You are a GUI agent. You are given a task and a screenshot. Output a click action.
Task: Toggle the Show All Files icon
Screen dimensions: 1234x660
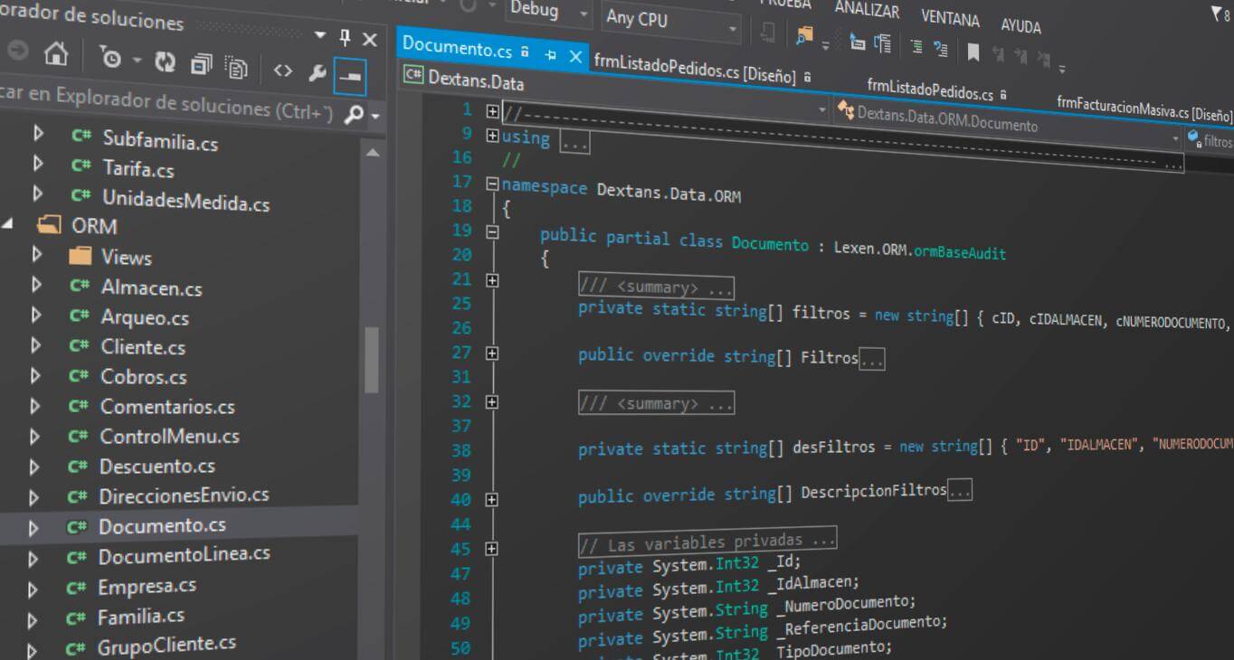click(x=237, y=67)
